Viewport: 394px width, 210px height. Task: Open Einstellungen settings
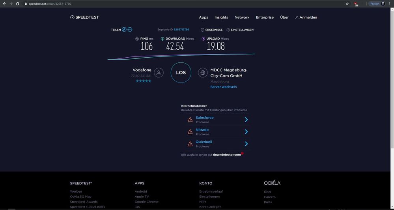(240, 30)
